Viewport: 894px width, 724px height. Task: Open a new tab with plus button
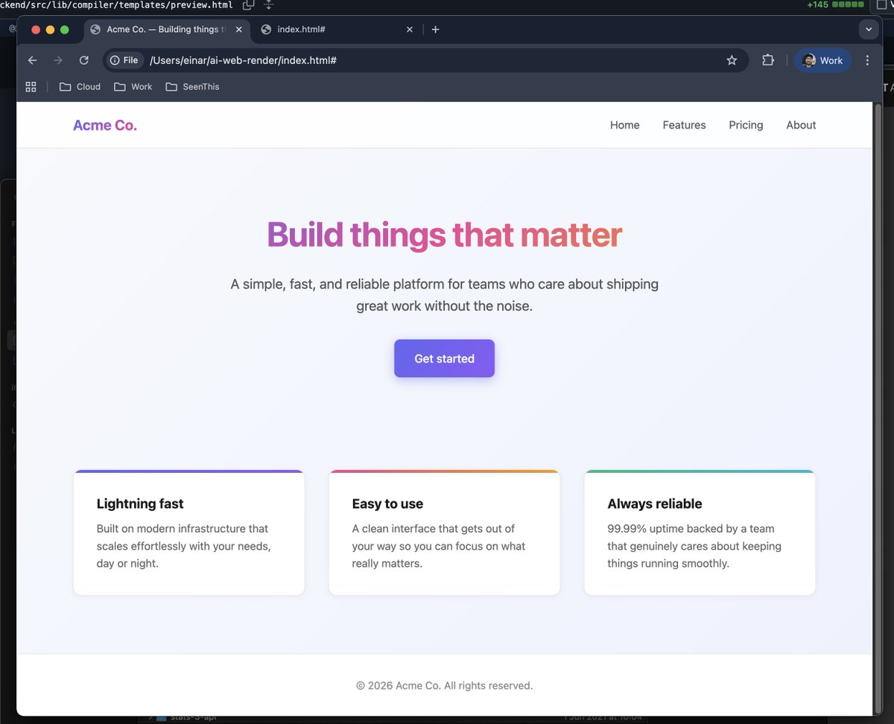(x=435, y=30)
